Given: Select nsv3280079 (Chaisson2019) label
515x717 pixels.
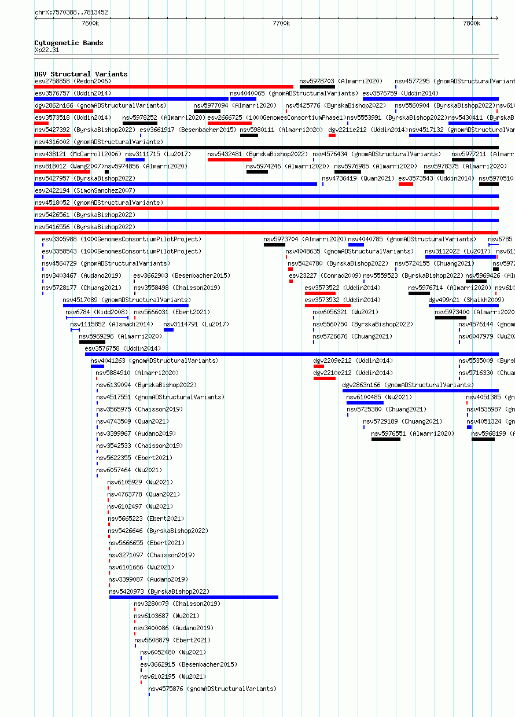Looking at the screenshot, I should point(177,604).
